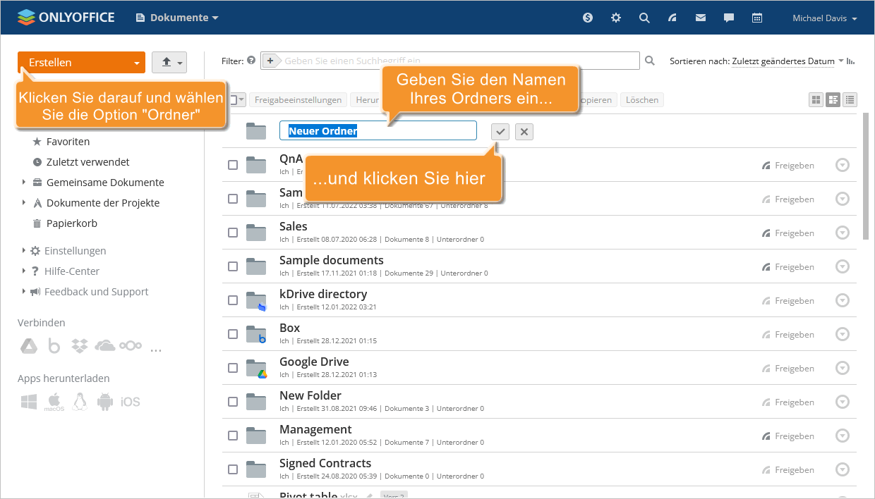875x499 pixels.
Task: Click Freigeben for Signed Contracts
Action: [787, 470]
